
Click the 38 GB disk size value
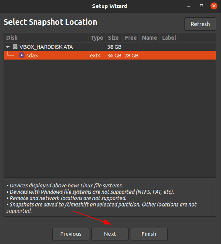(115, 47)
